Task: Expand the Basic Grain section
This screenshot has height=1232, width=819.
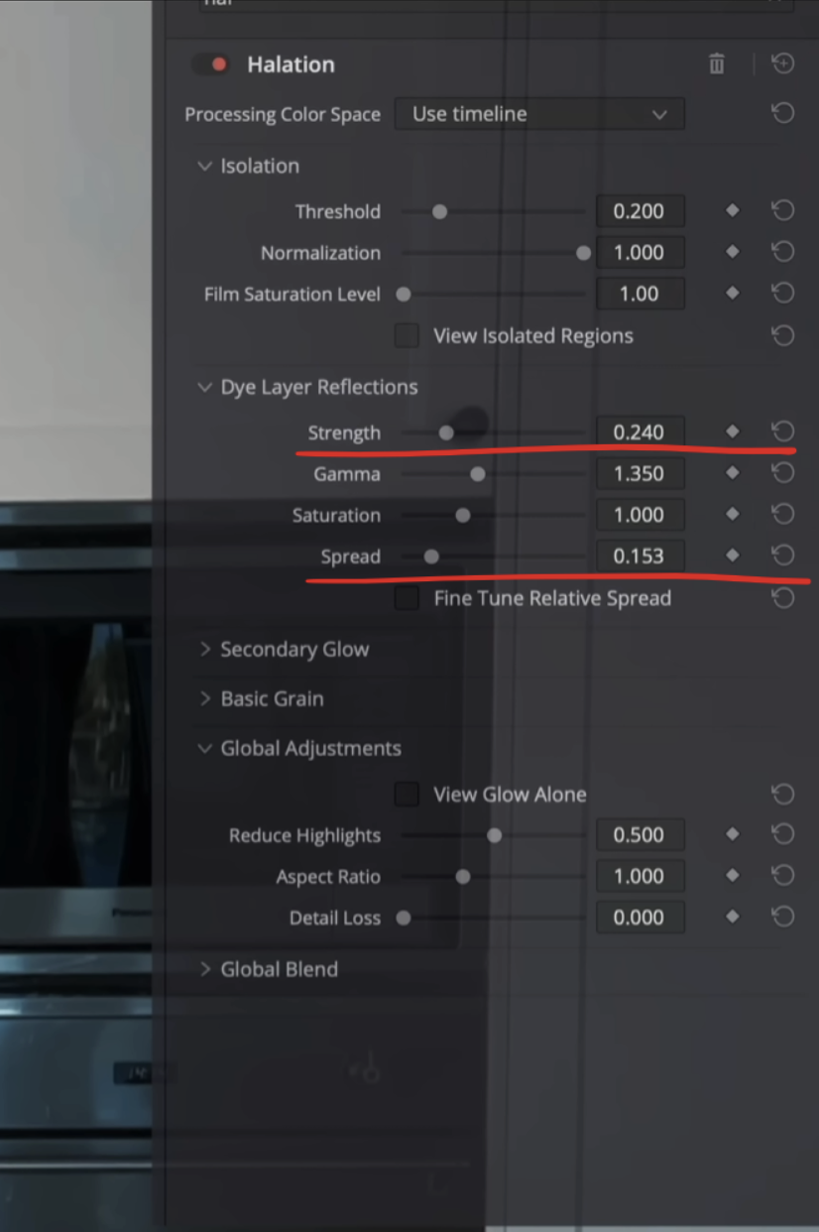Action: [205, 698]
